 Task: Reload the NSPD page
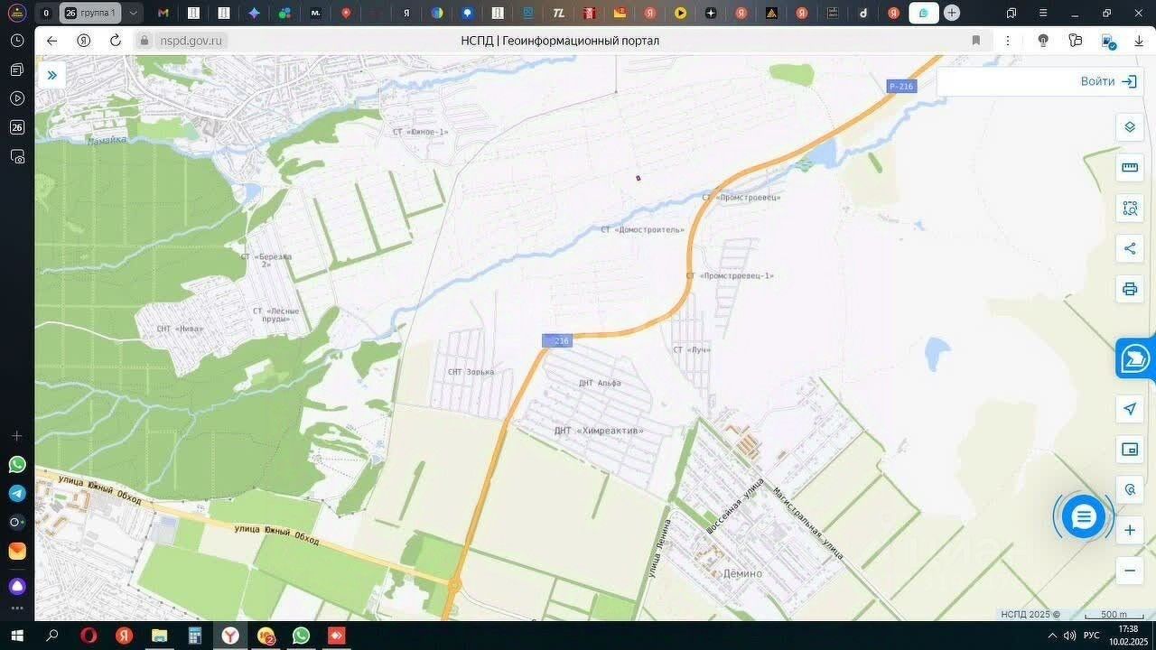(115, 41)
